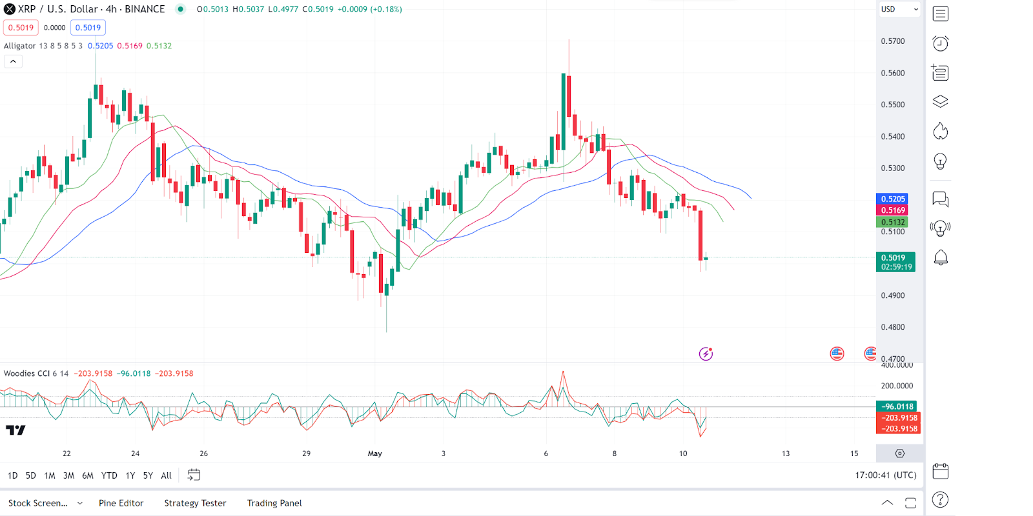This screenshot has height=516, width=1033.
Task: Select the 1M time range
Action: (x=50, y=475)
